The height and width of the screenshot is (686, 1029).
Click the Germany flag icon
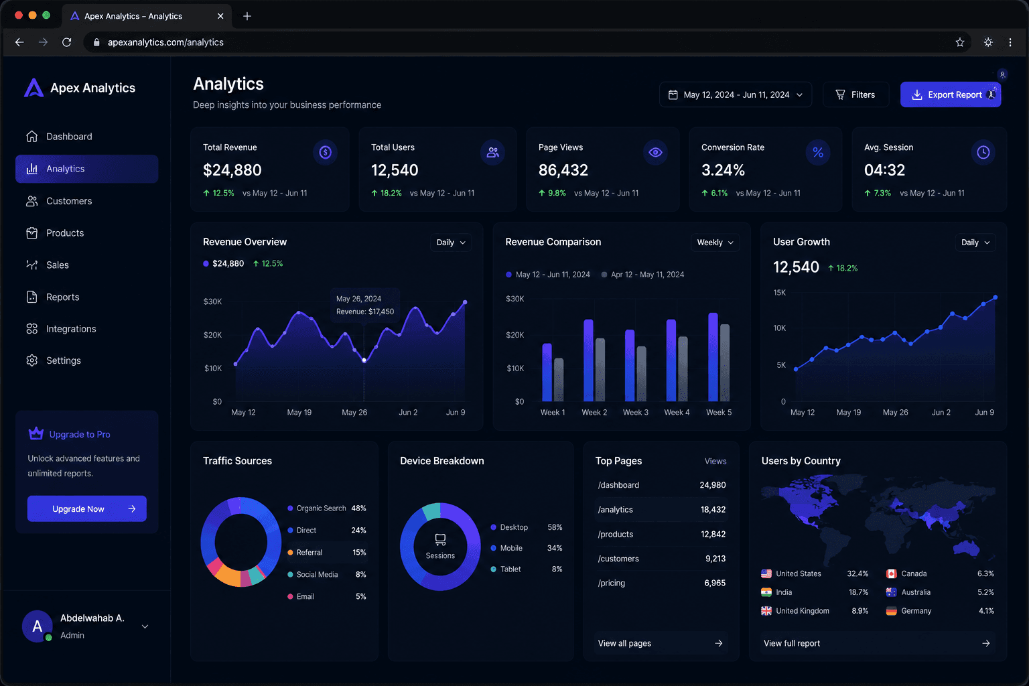[892, 611]
